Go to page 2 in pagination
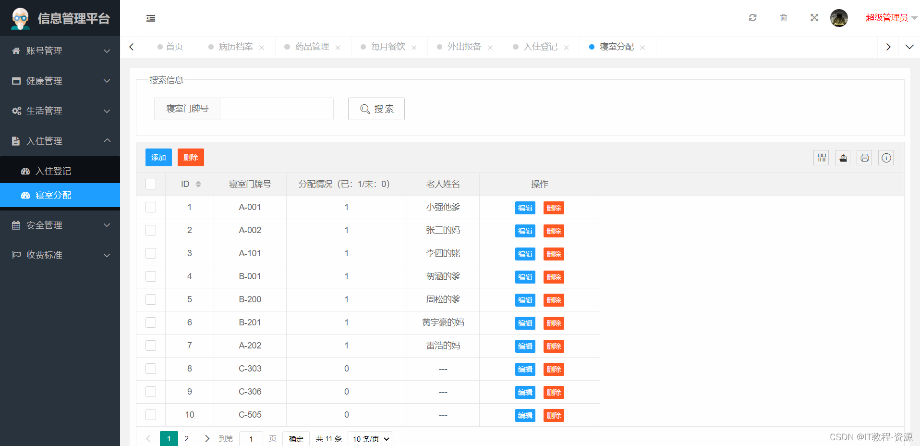Viewport: 920px width, 446px height. (187, 438)
